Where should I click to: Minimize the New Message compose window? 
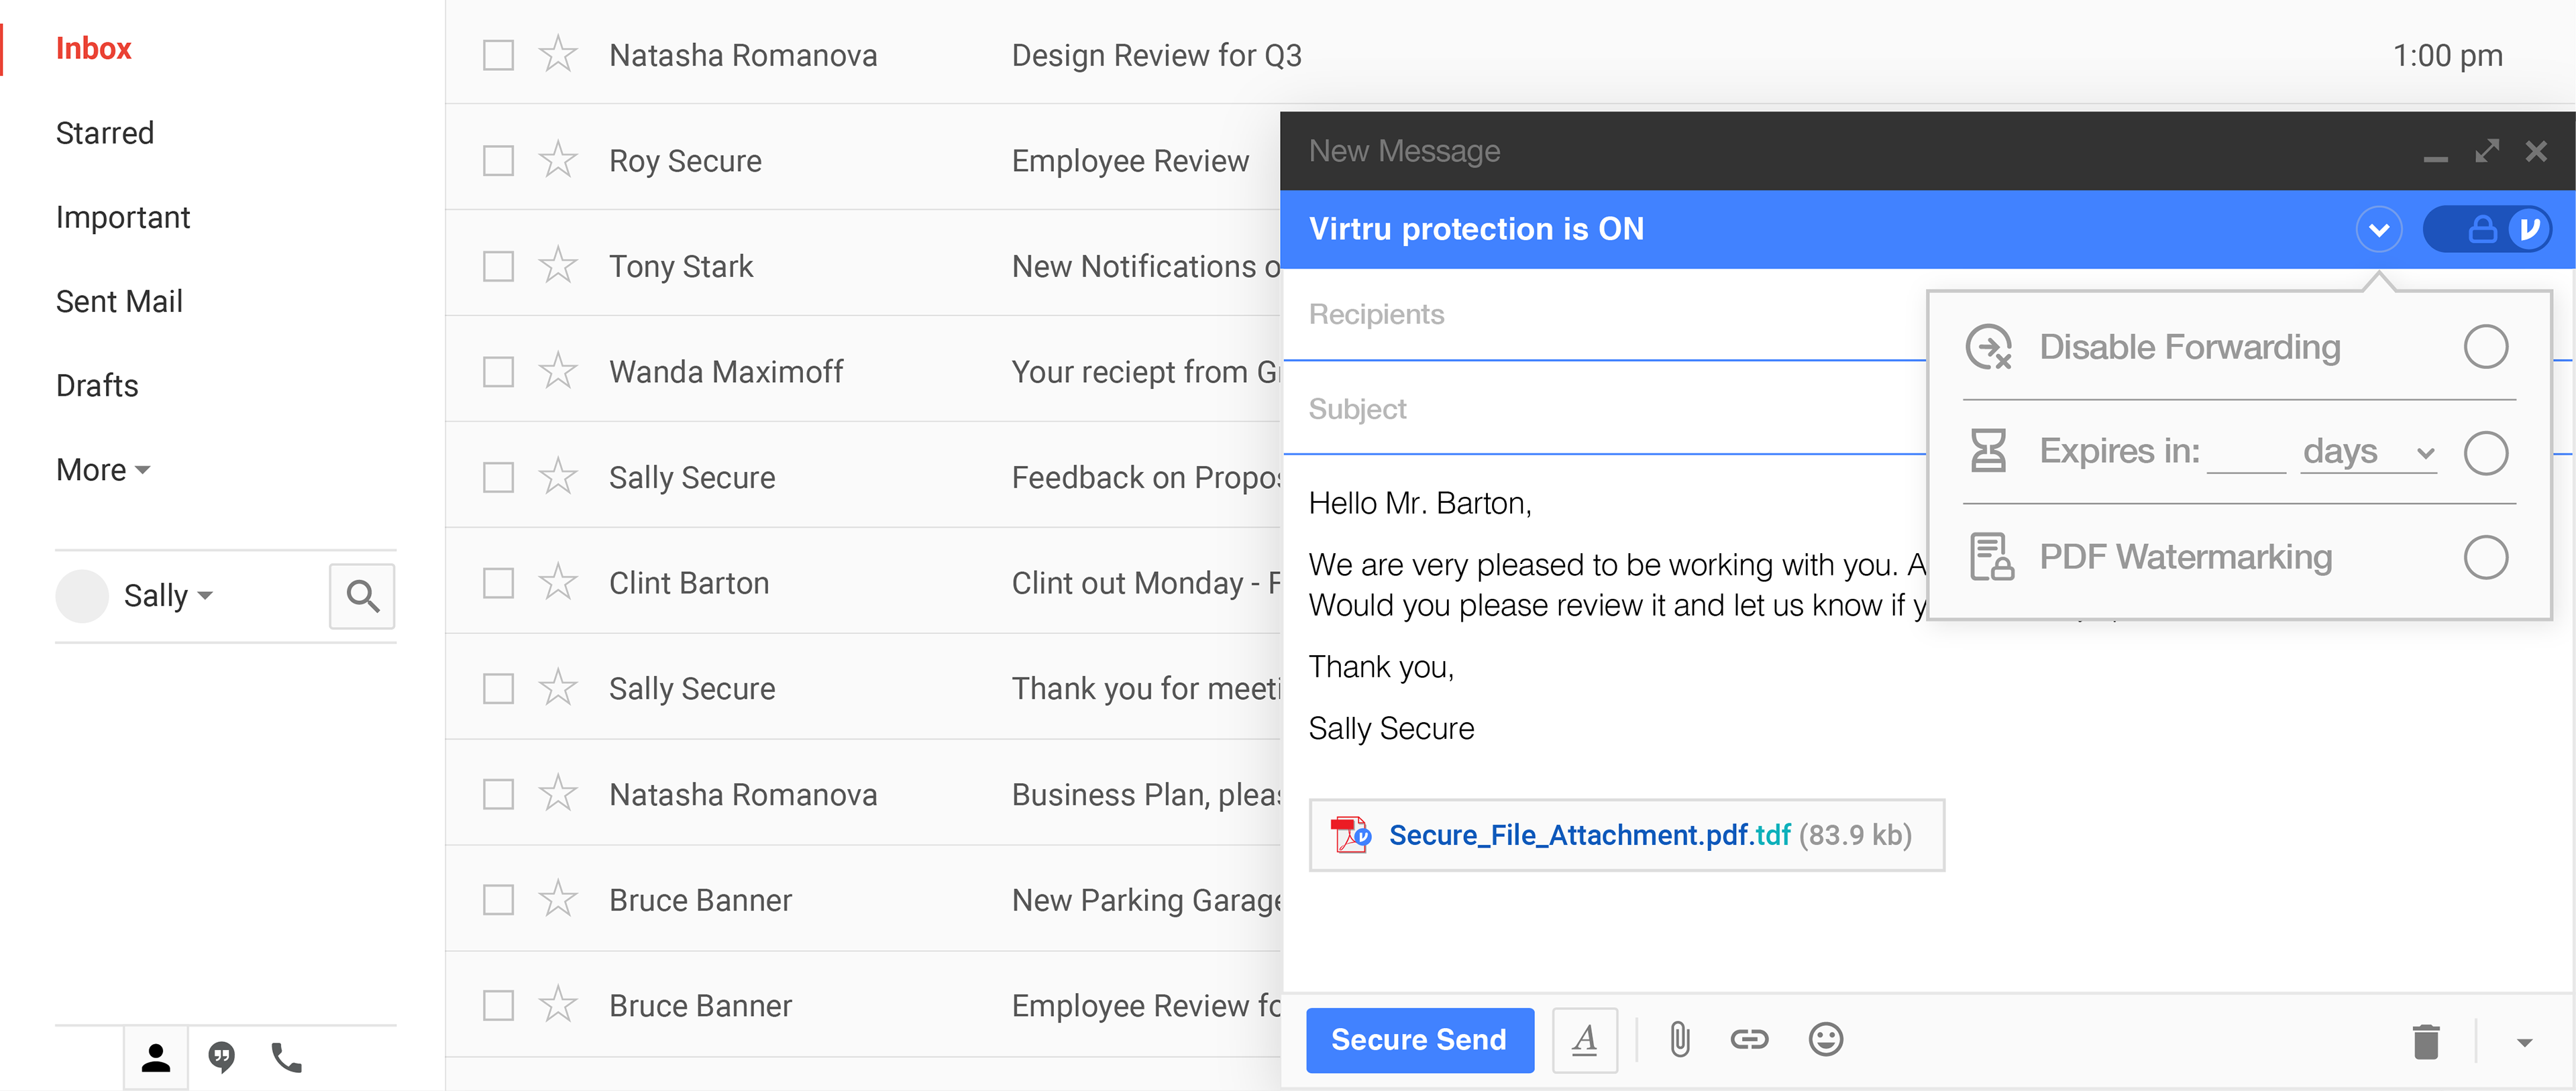[x=2435, y=158]
